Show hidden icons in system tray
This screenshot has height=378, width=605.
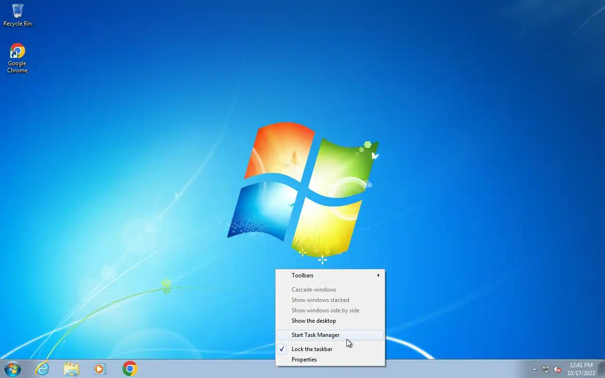tap(535, 369)
